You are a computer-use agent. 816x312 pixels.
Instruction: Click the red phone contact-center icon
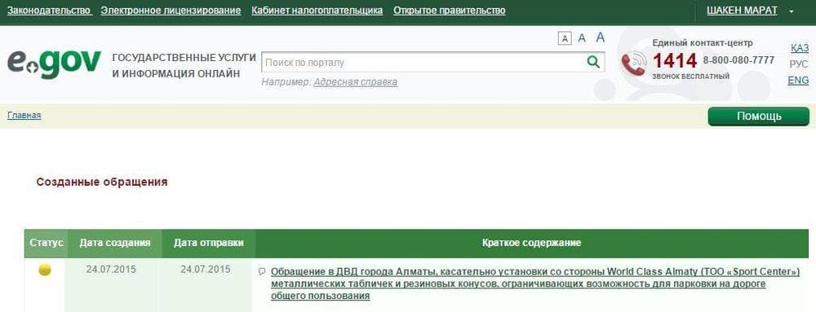(x=633, y=64)
